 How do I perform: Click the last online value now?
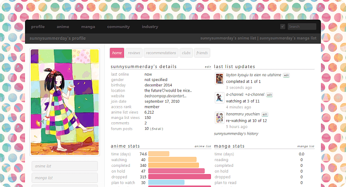148,74
